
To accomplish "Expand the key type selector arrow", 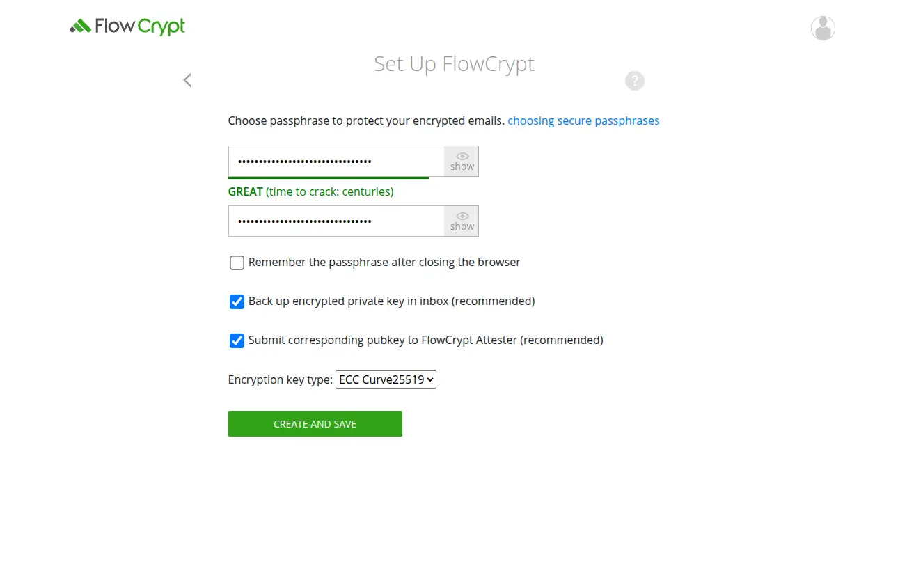I will point(429,379).
